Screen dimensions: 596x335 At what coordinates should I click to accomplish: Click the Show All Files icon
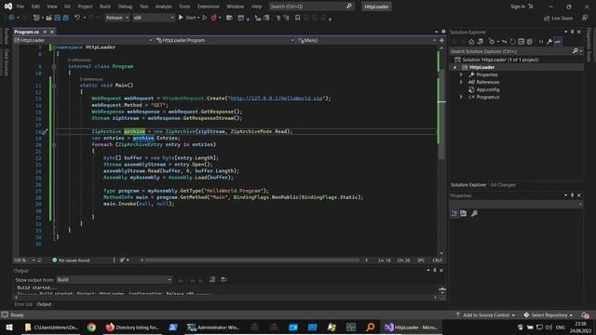(x=530, y=42)
